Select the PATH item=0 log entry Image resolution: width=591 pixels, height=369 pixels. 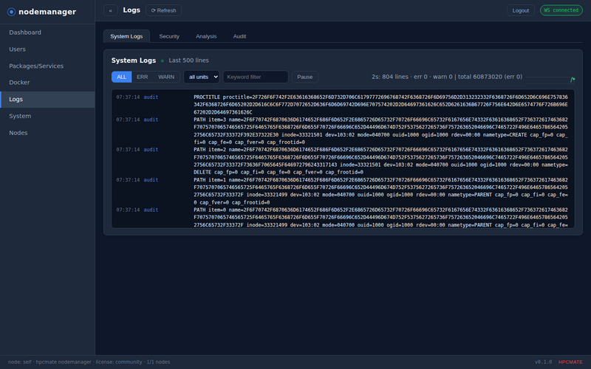pos(343,217)
